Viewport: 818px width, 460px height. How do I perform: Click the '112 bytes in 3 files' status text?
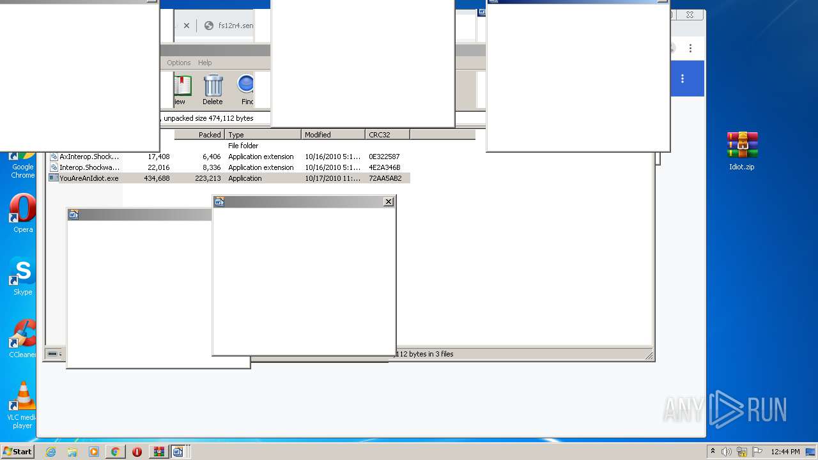tap(425, 354)
